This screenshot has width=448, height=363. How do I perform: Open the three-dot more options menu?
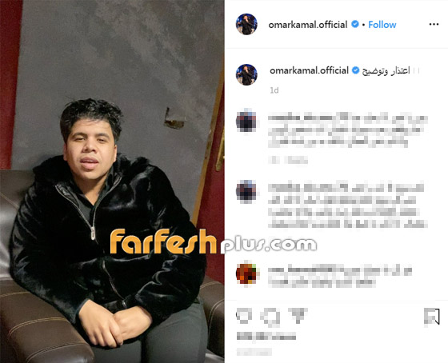coord(434,25)
